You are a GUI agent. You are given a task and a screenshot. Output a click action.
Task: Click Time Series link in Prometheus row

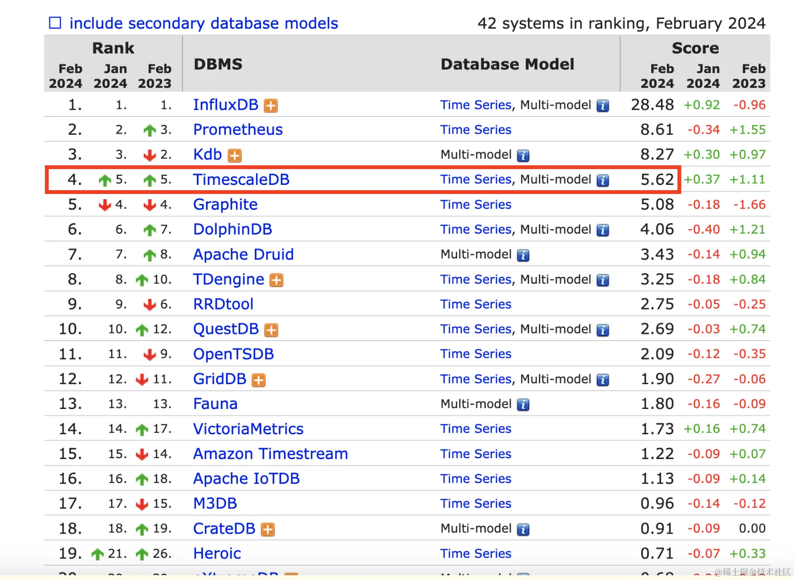(476, 129)
